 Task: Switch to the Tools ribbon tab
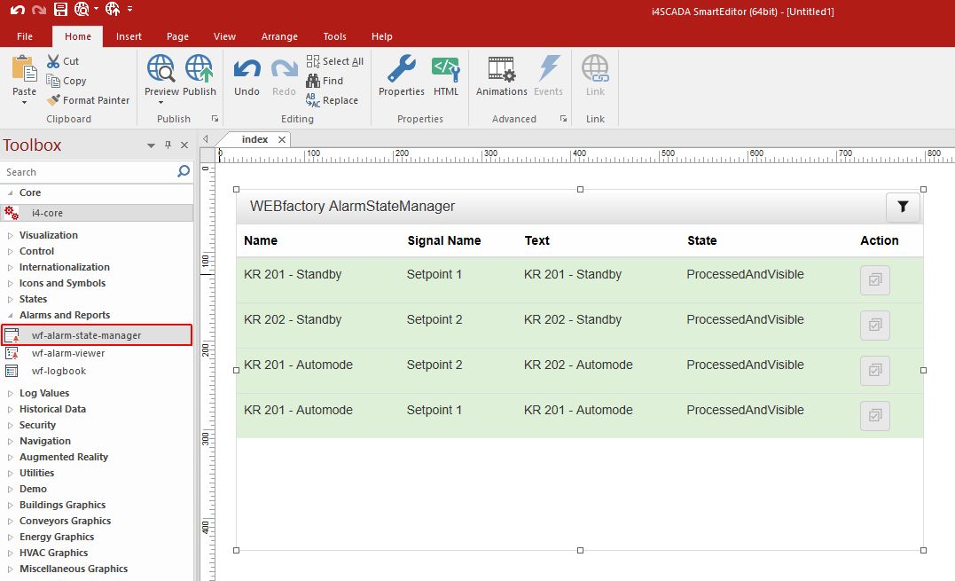pos(335,36)
